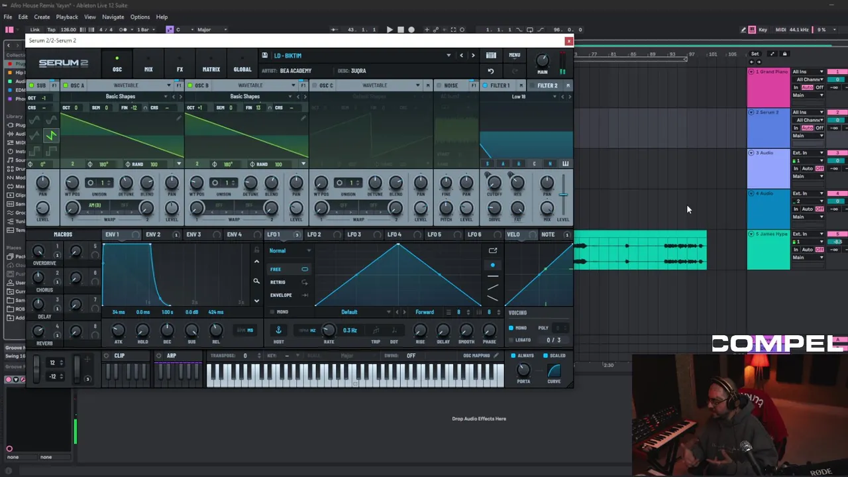Click the Link button in Ableton

click(34, 29)
